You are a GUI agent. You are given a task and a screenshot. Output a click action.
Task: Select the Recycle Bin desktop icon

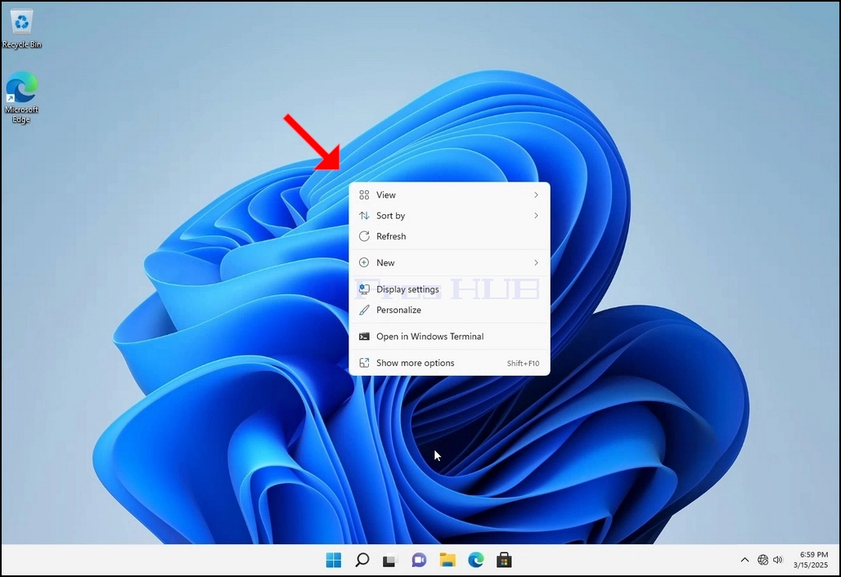(x=21, y=29)
